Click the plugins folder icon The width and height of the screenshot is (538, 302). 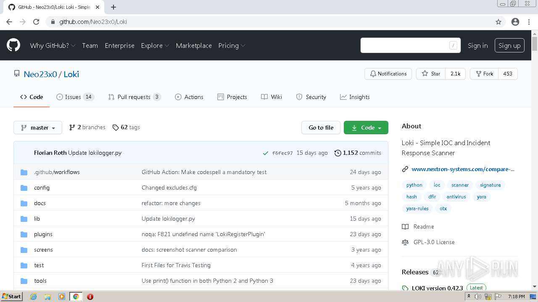(24, 234)
